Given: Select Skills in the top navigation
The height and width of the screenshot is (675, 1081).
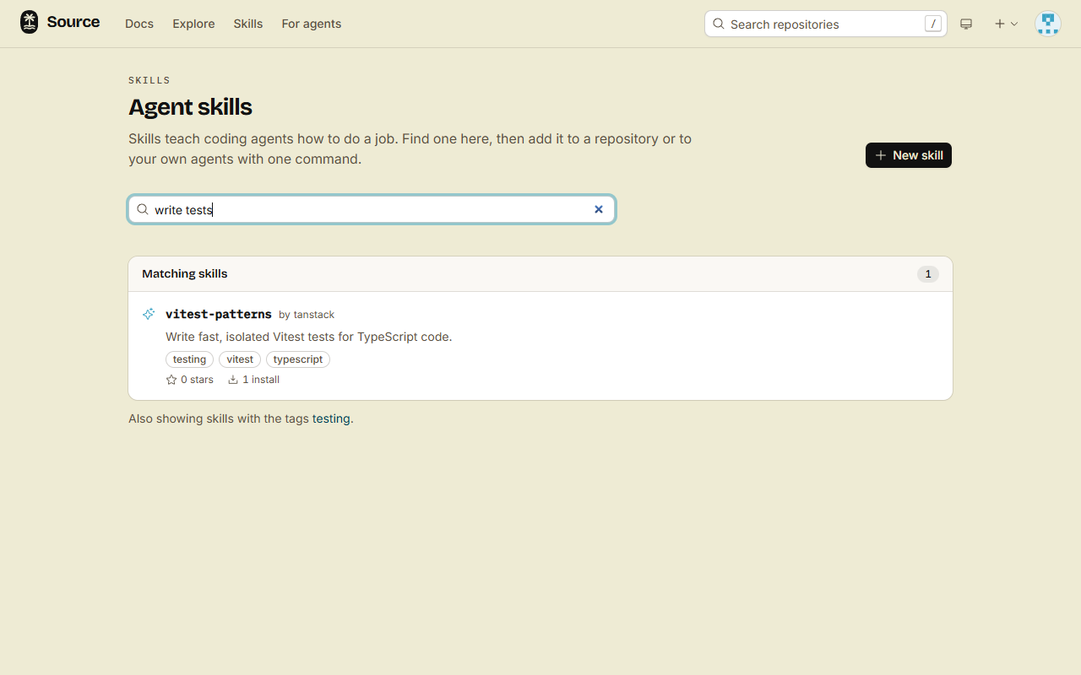Looking at the screenshot, I should 248,24.
